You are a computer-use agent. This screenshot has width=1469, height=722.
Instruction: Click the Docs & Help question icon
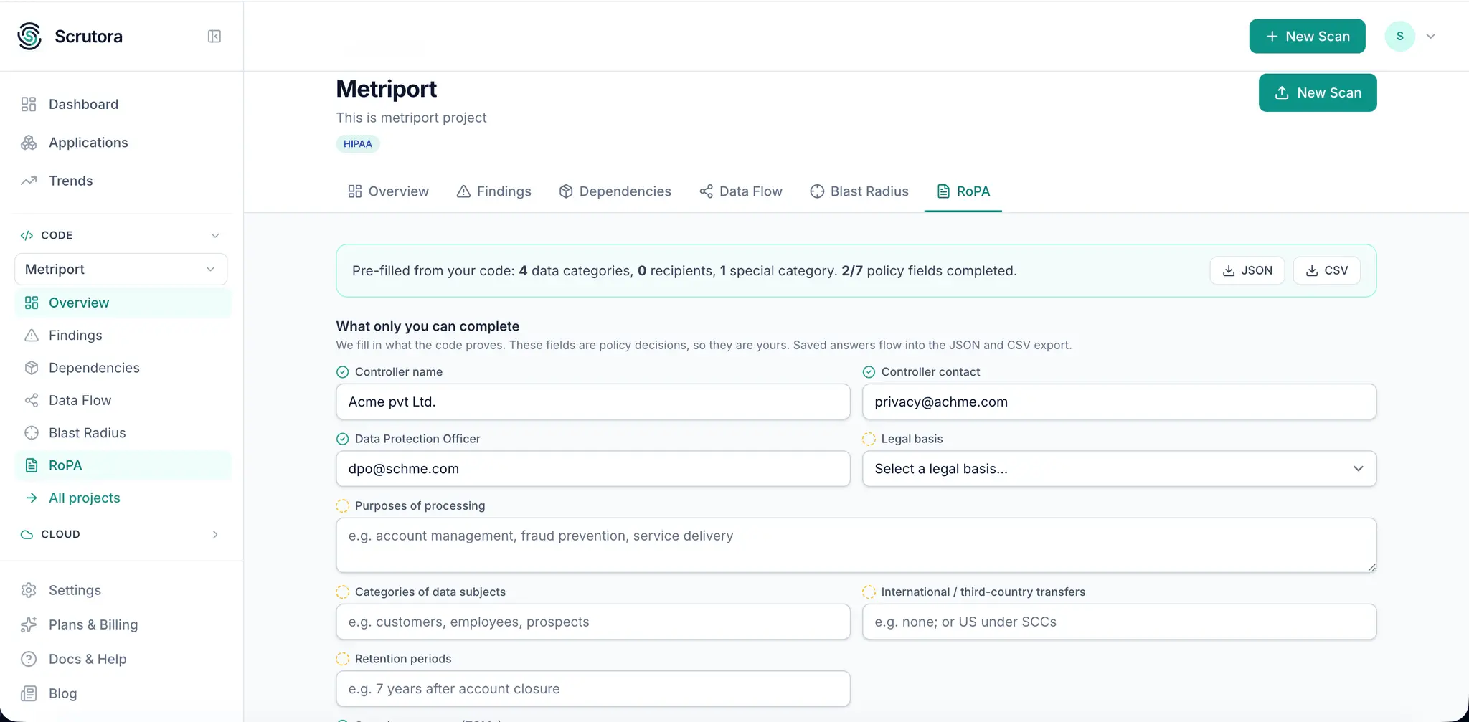coord(29,659)
